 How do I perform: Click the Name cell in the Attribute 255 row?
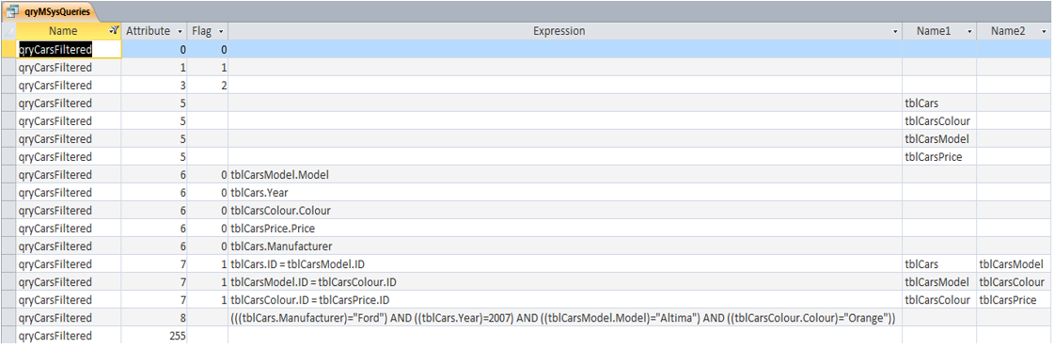(x=69, y=335)
